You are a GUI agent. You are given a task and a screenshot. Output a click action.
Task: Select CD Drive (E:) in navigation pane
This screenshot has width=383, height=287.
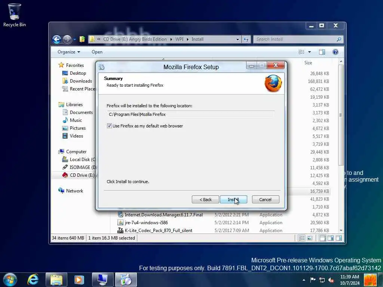[x=79, y=175]
